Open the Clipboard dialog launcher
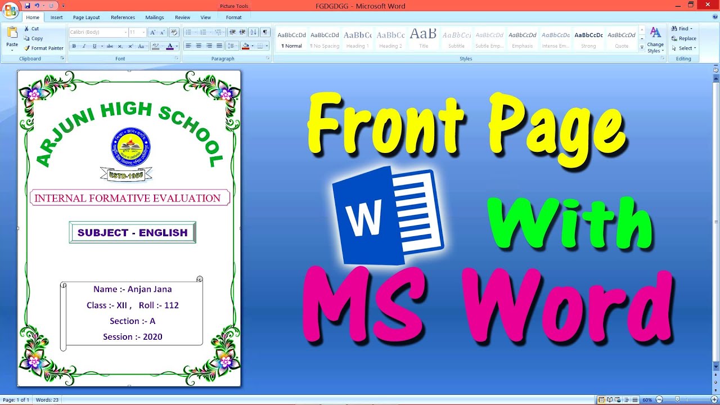This screenshot has height=405, width=720. [63, 58]
